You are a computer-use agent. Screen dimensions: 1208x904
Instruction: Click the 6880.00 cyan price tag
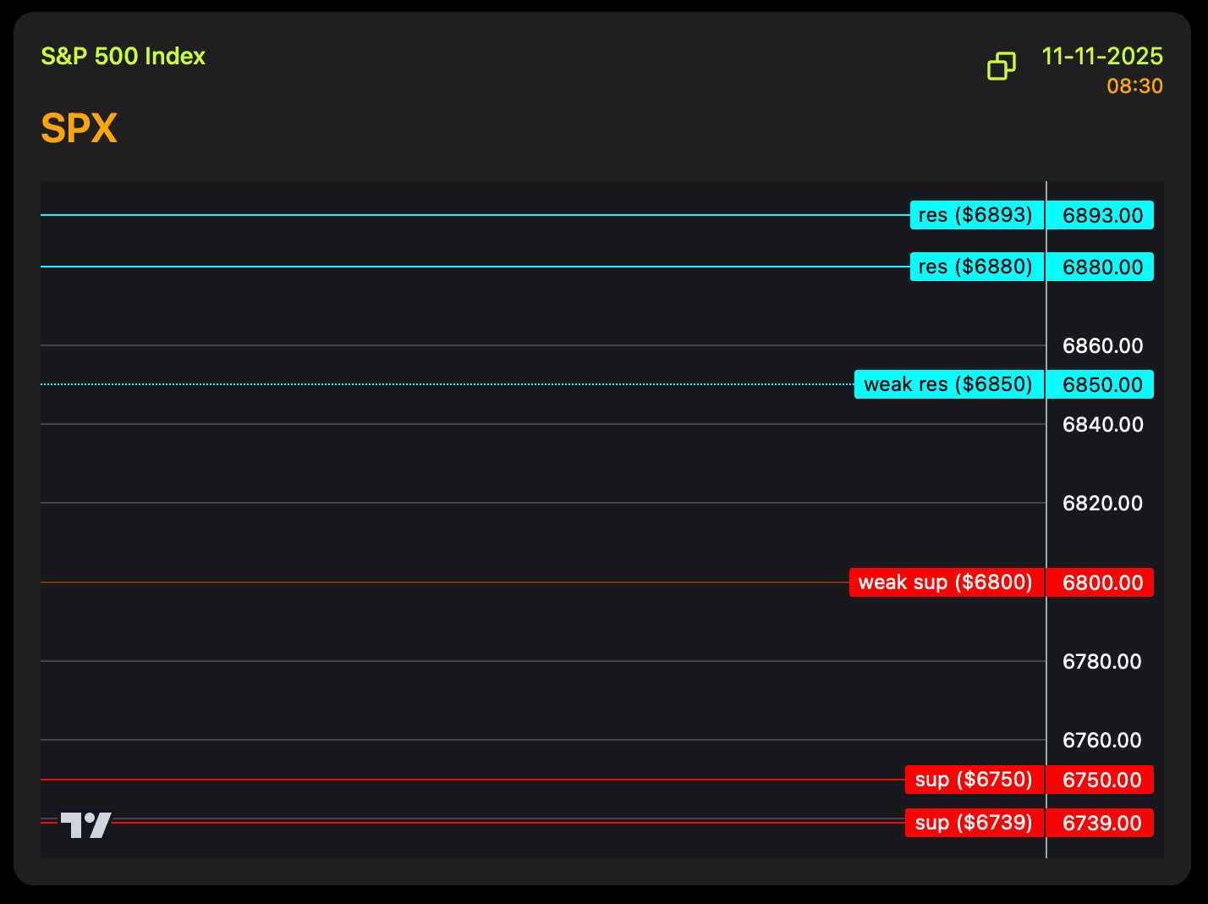[1101, 267]
